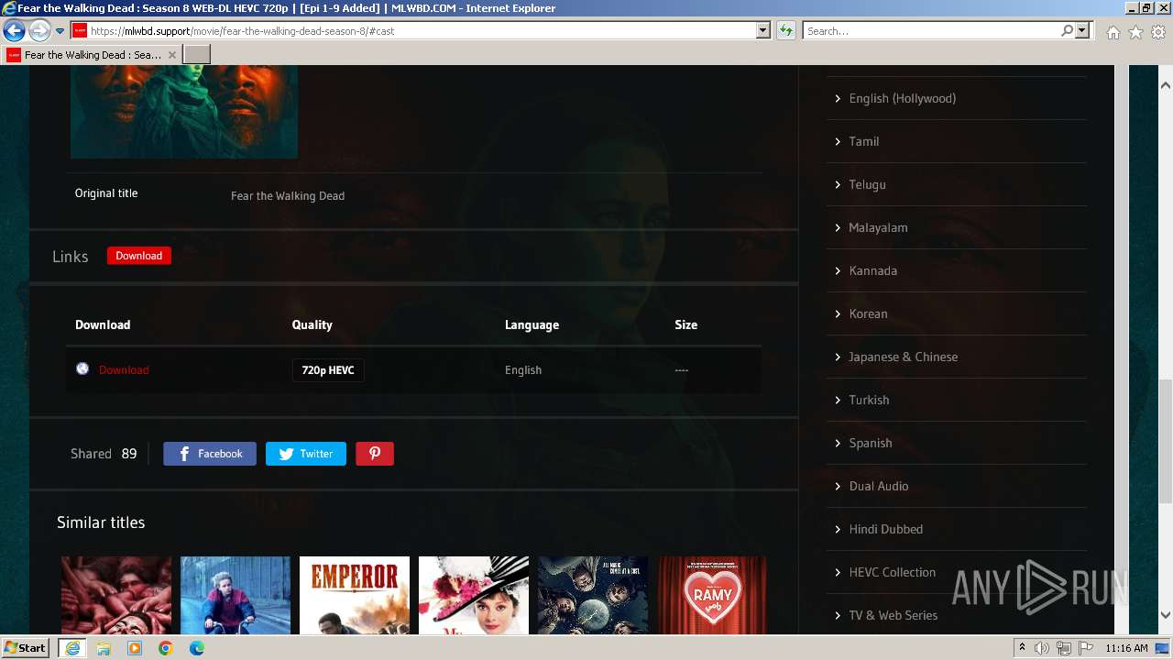Click the network tray icon
1173x660 pixels.
coord(1064,648)
